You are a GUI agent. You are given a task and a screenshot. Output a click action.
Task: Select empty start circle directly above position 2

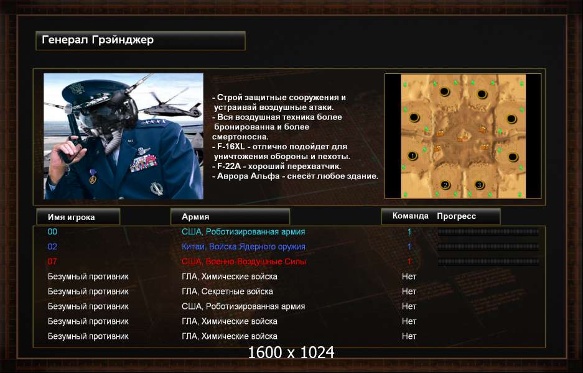tap(445, 92)
